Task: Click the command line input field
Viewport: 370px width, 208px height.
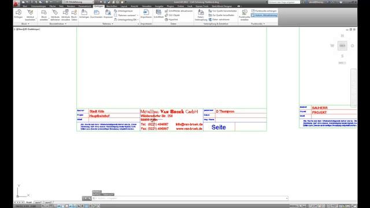Action: coord(189,198)
